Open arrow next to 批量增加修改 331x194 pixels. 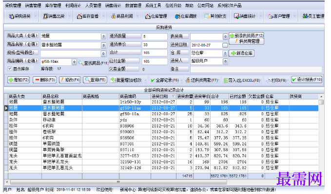pyautogui.click(x=145, y=80)
